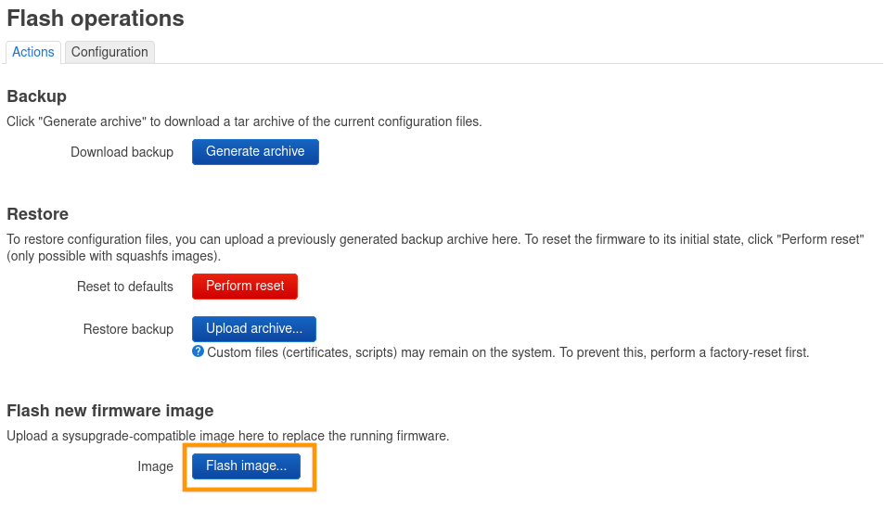Image resolution: width=886 pixels, height=510 pixels.
Task: Click the sysupgrade-compatible image description
Action: [227, 436]
